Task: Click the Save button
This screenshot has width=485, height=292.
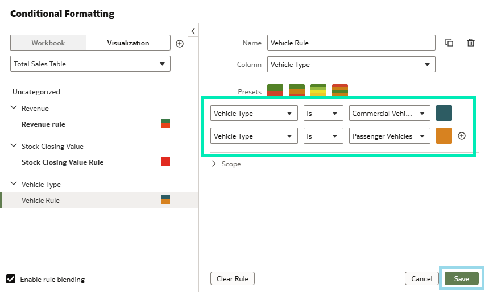Action: tap(462, 279)
